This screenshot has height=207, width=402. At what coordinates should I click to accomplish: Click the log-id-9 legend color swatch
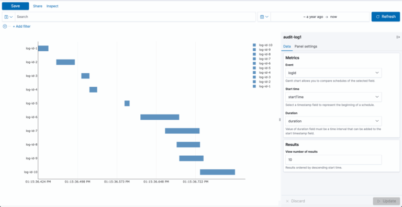coord(254,50)
